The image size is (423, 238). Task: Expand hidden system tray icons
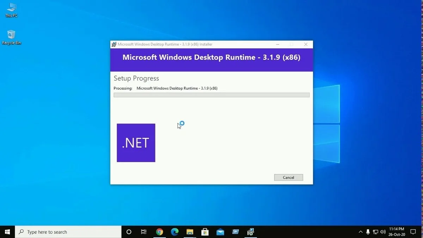(360, 232)
